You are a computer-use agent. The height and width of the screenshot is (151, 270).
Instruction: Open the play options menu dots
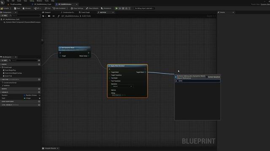point(130,8)
